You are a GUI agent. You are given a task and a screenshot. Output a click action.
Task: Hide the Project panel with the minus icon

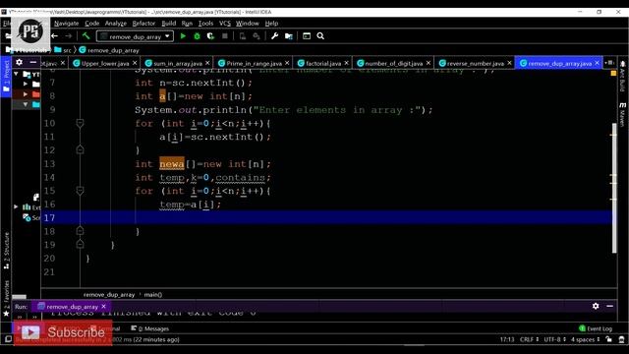[33, 62]
